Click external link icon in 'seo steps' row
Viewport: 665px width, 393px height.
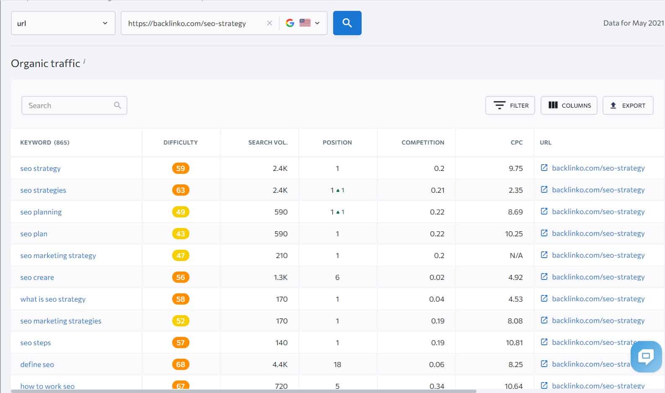[x=544, y=342]
